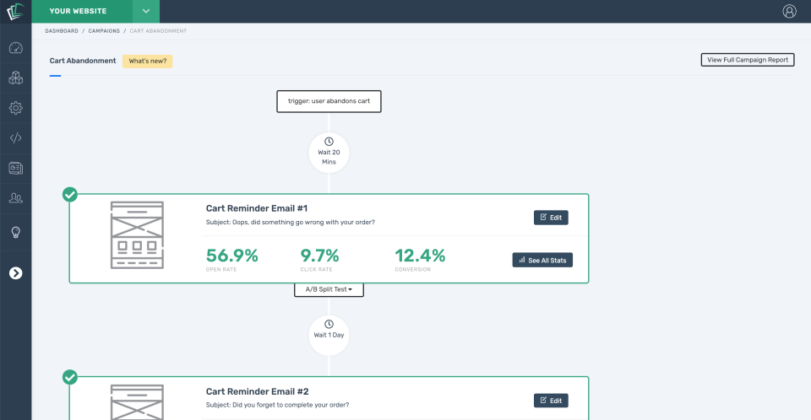The height and width of the screenshot is (420, 811).
Task: Open the A/B Split Test dropdown
Action: pos(329,289)
